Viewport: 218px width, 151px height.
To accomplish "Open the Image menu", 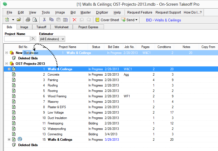I will click(x=60, y=12).
